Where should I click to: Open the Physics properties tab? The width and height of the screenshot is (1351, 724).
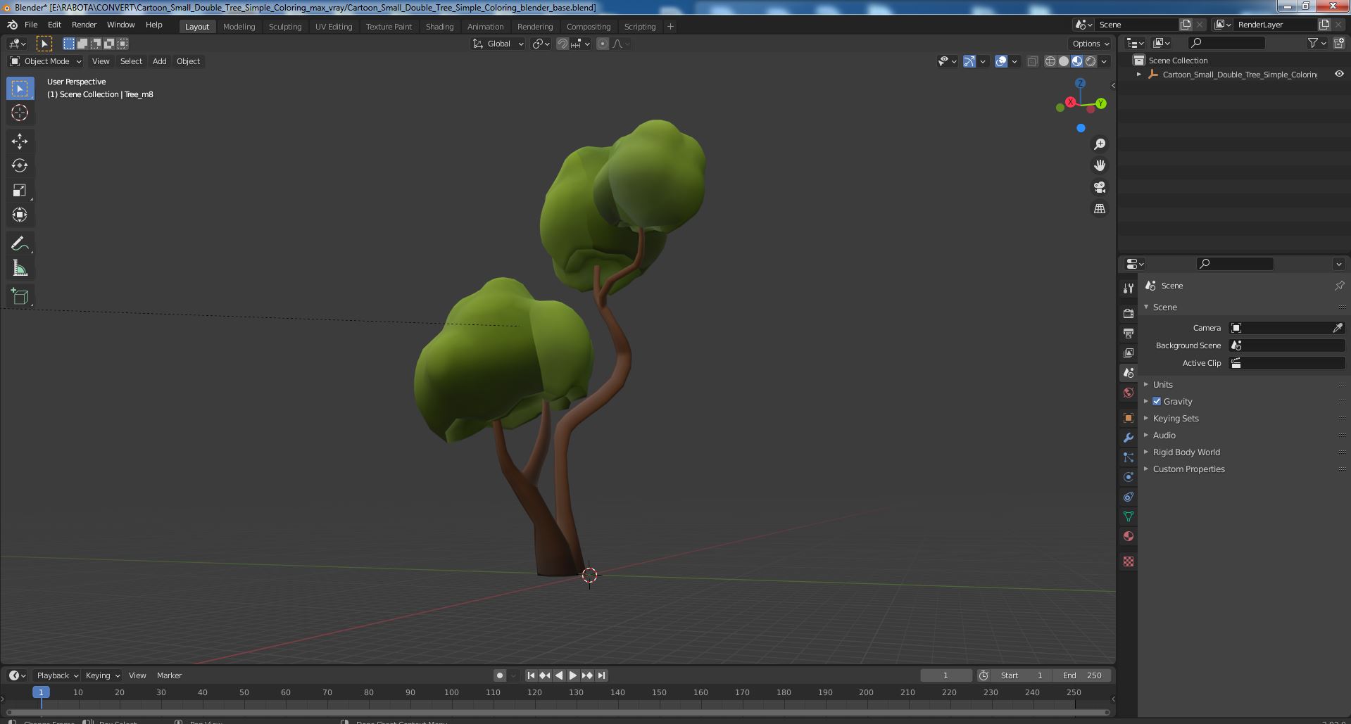1129,477
